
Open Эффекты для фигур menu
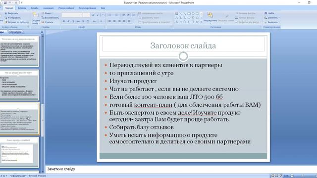[248, 22]
